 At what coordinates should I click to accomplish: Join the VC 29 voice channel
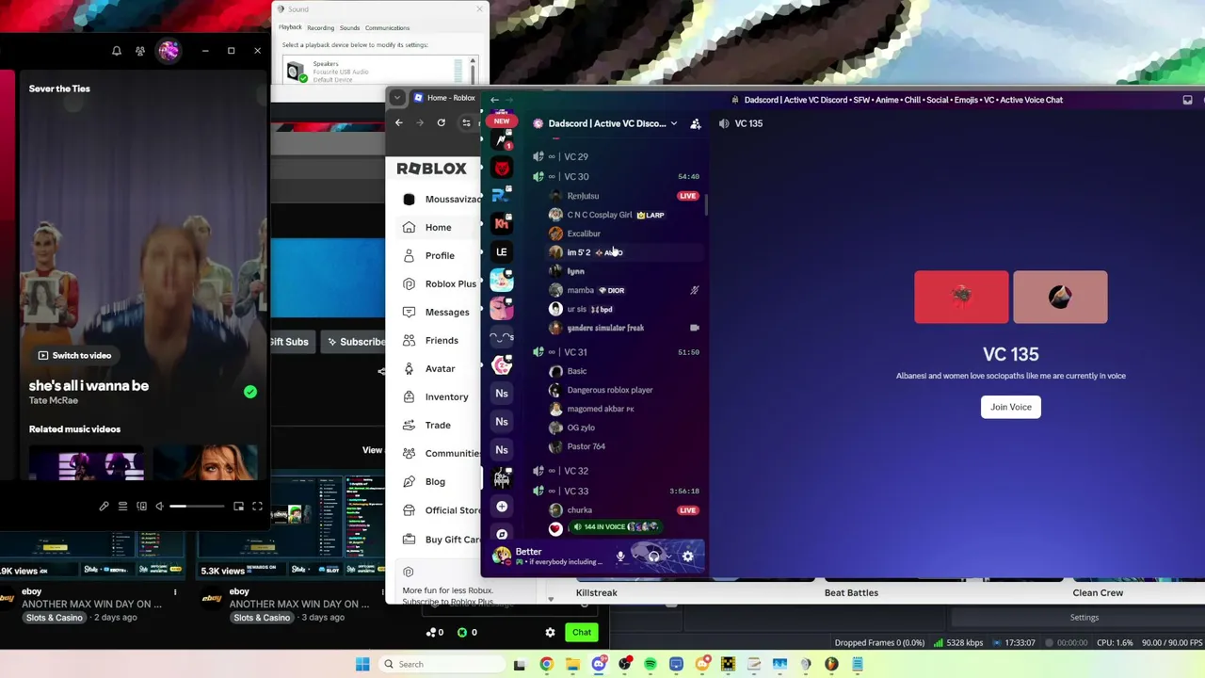point(616,156)
